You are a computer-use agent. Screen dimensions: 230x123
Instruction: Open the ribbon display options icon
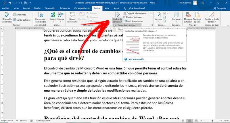(x=203, y=3)
